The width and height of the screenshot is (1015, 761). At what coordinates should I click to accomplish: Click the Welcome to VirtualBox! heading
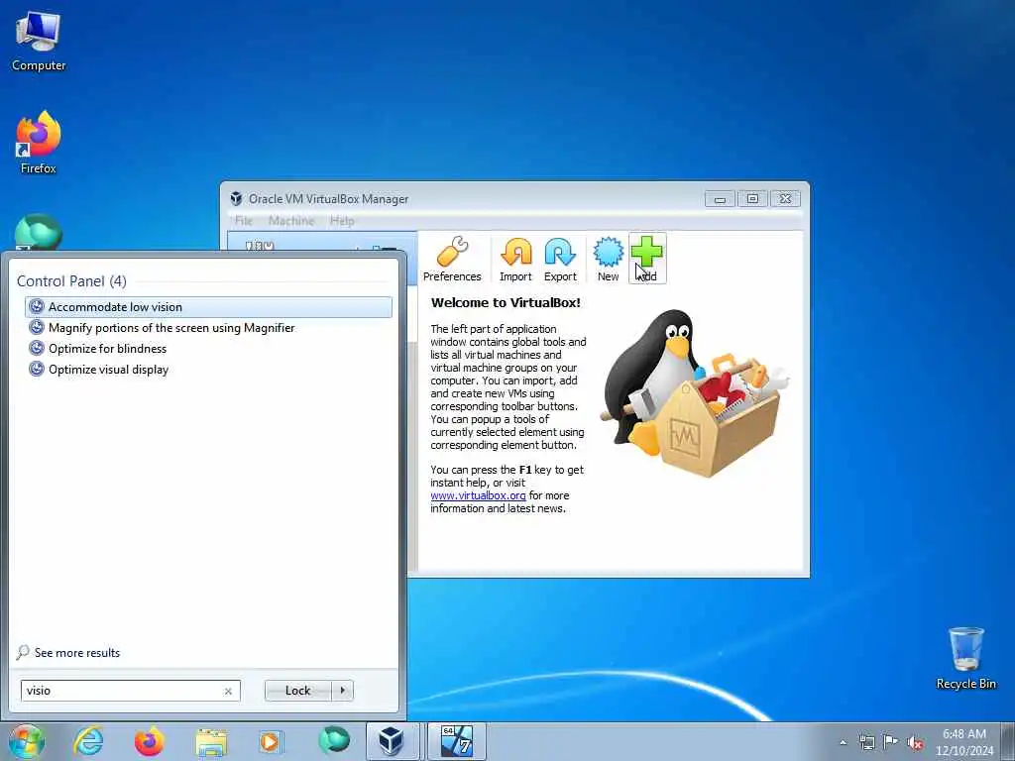point(506,302)
